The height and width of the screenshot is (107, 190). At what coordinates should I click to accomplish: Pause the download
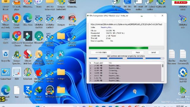[138, 52]
